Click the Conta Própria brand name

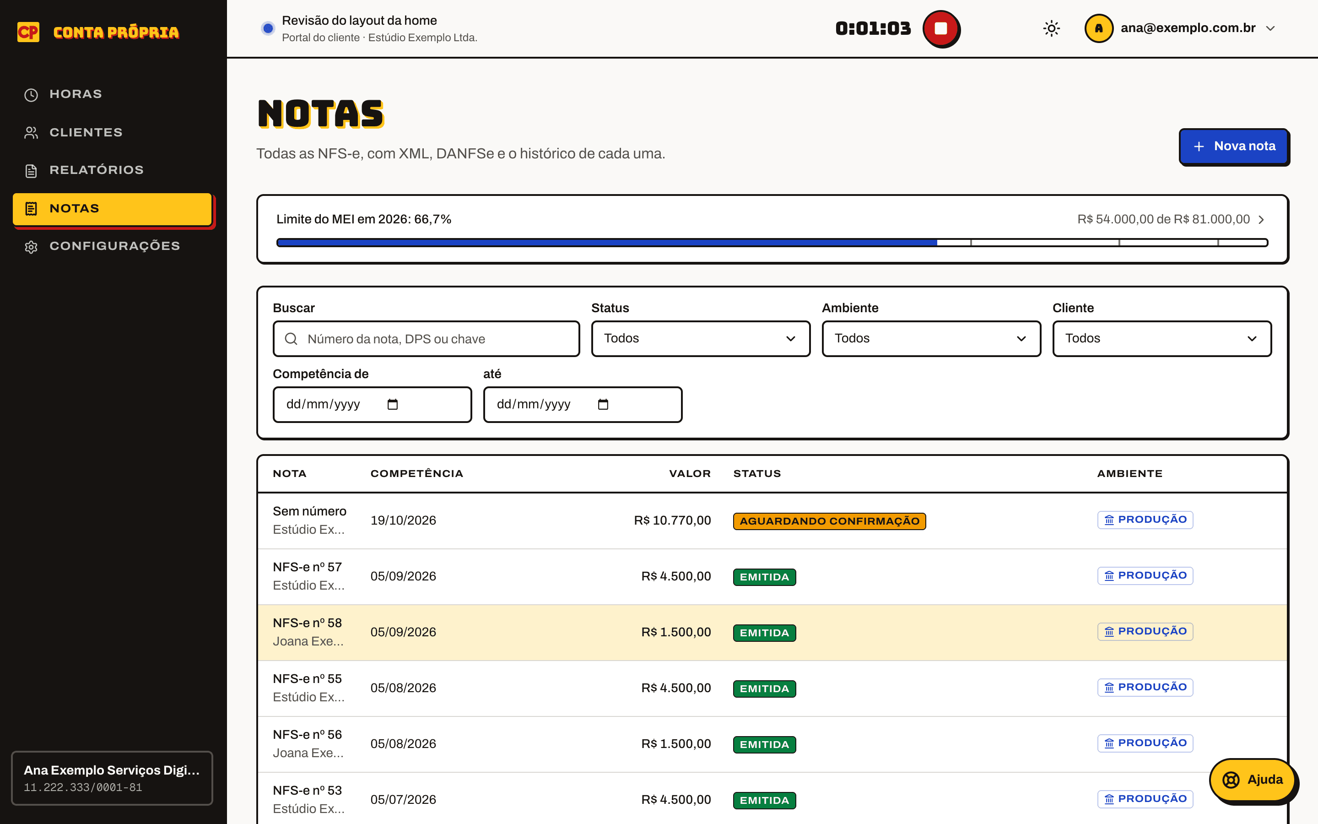(x=116, y=32)
